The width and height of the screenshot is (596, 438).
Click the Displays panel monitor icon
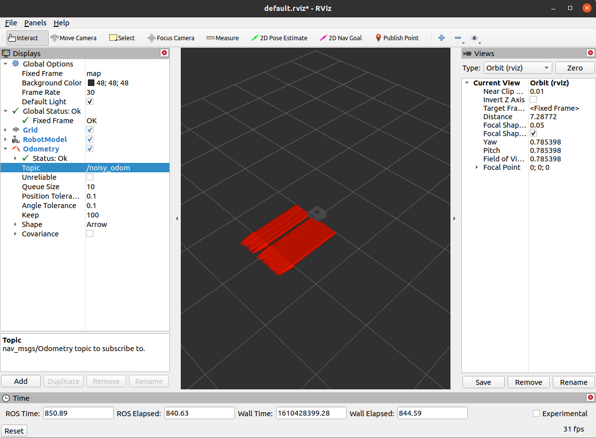pos(6,53)
